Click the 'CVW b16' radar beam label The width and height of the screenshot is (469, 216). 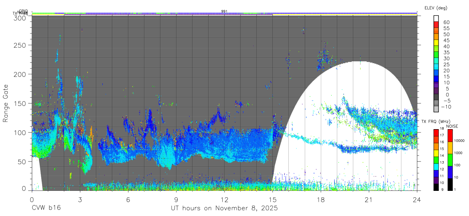tap(46, 208)
